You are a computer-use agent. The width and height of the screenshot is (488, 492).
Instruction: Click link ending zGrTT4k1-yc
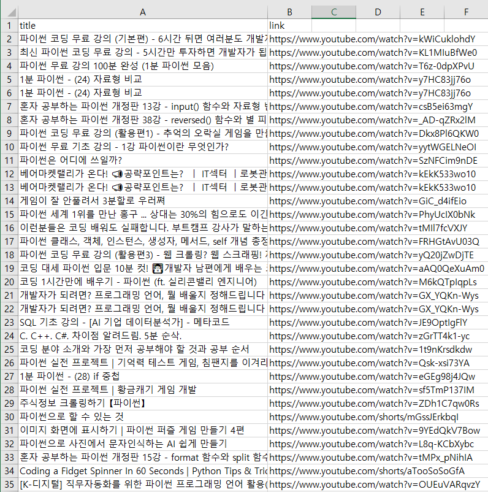[x=370, y=336]
